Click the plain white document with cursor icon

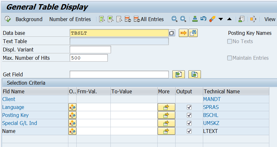119,19
